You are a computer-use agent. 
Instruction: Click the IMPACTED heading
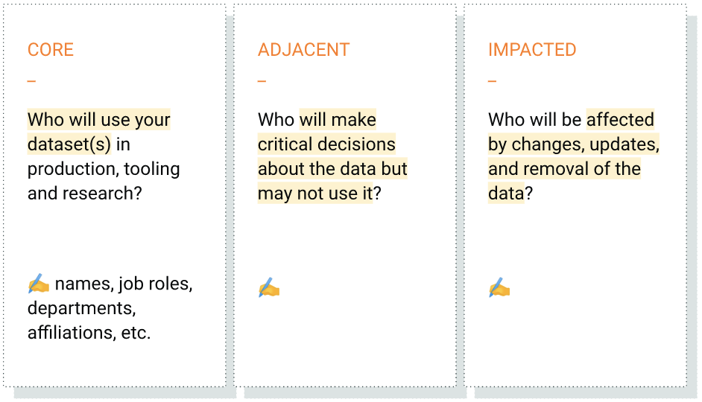click(x=532, y=50)
